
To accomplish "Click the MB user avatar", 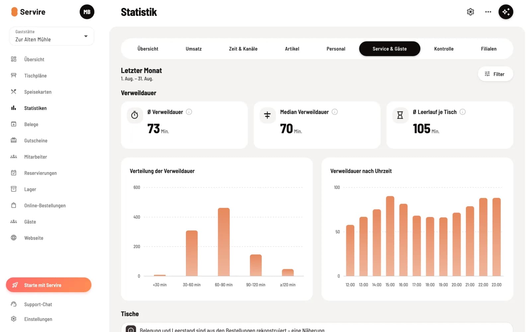I will point(87,12).
